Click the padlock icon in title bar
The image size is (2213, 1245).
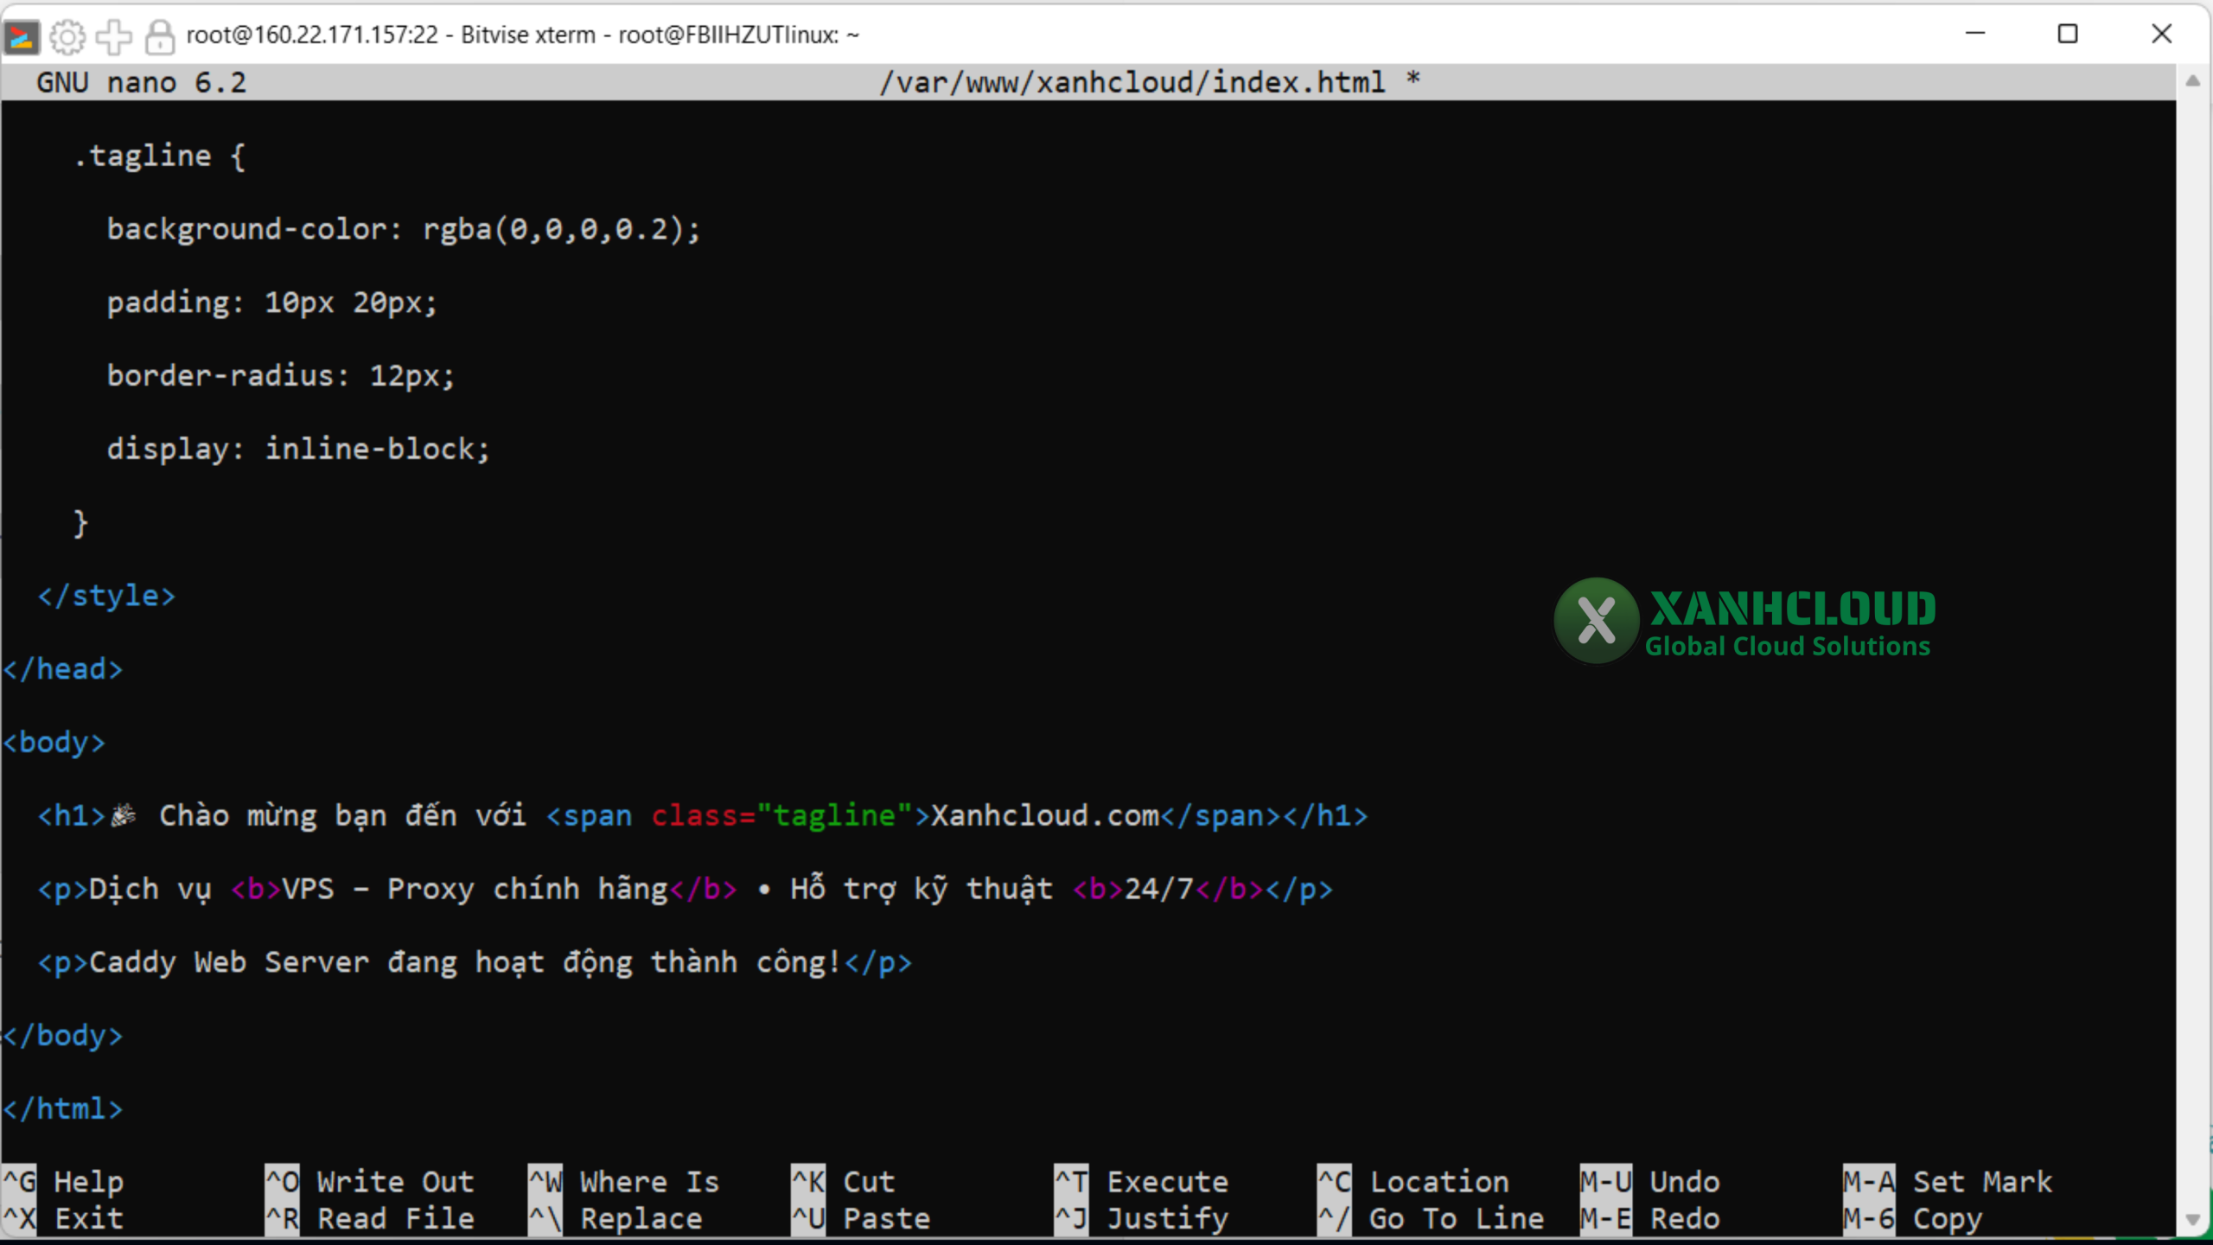pyautogui.click(x=159, y=35)
